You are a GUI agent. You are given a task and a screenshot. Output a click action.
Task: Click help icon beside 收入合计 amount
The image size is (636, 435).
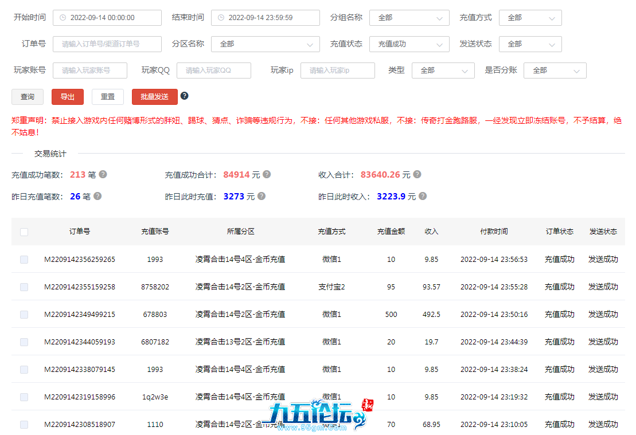click(x=417, y=174)
